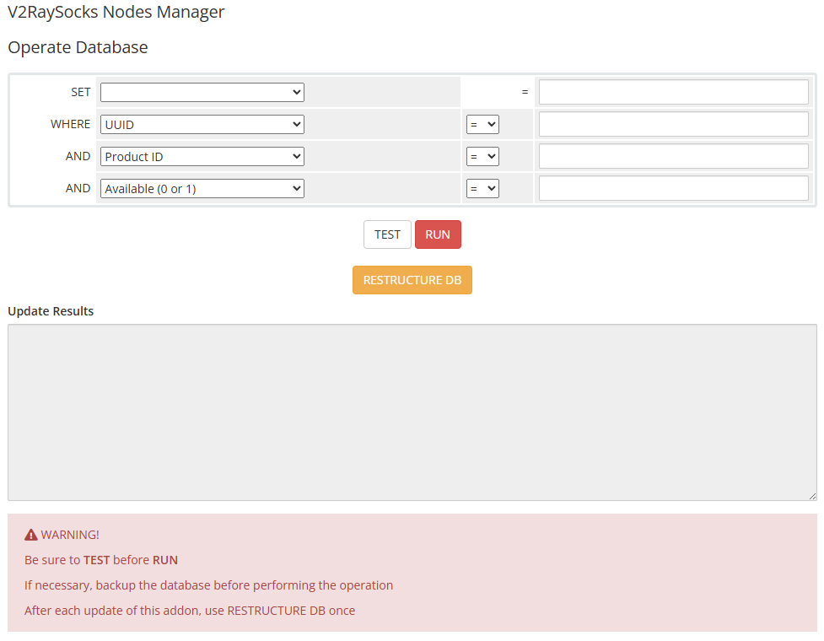Open the WHERE UUID field dropdown
This screenshot has height=641, width=824.
[x=202, y=124]
